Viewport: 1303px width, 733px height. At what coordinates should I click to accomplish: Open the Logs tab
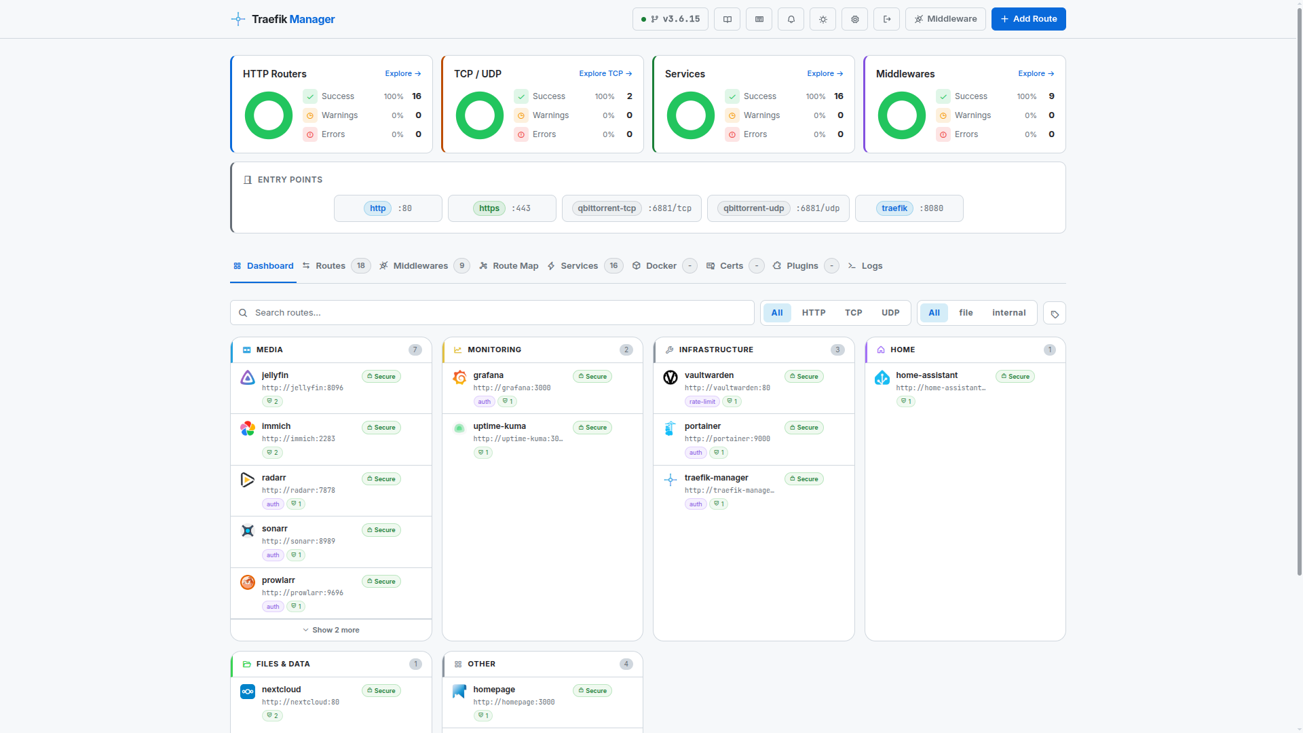[865, 266]
